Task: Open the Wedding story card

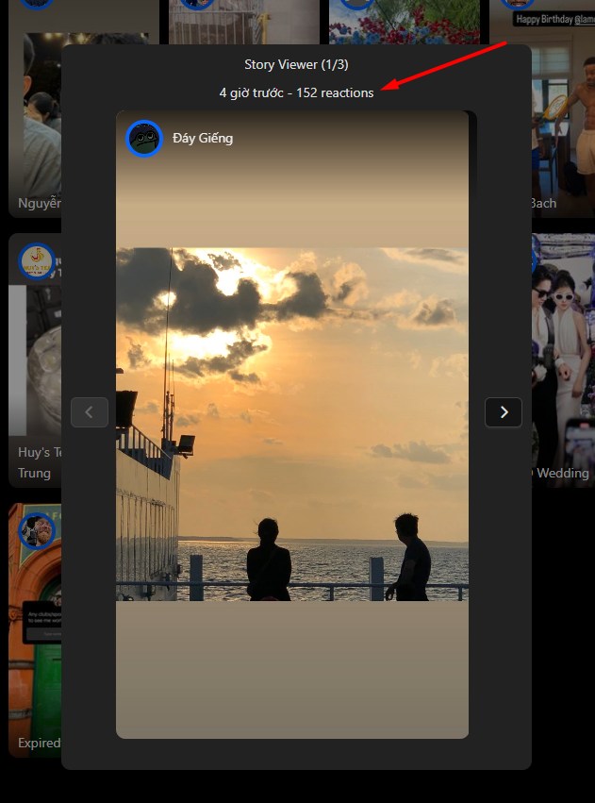Action: (563, 360)
